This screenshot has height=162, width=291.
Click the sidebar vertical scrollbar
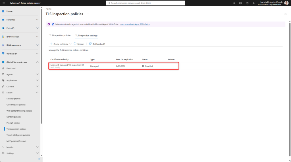point(41,66)
